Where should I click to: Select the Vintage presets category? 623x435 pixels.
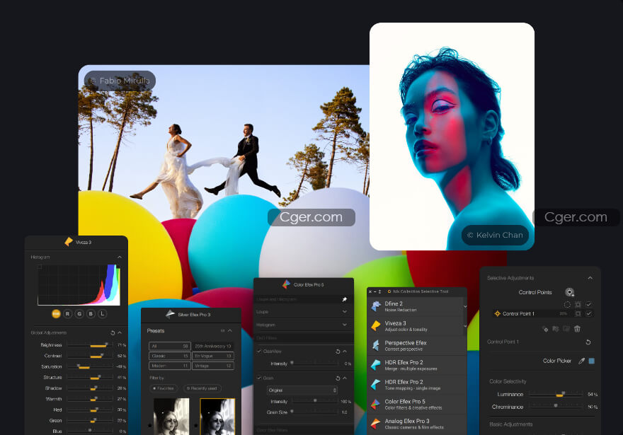pyautogui.click(x=213, y=366)
